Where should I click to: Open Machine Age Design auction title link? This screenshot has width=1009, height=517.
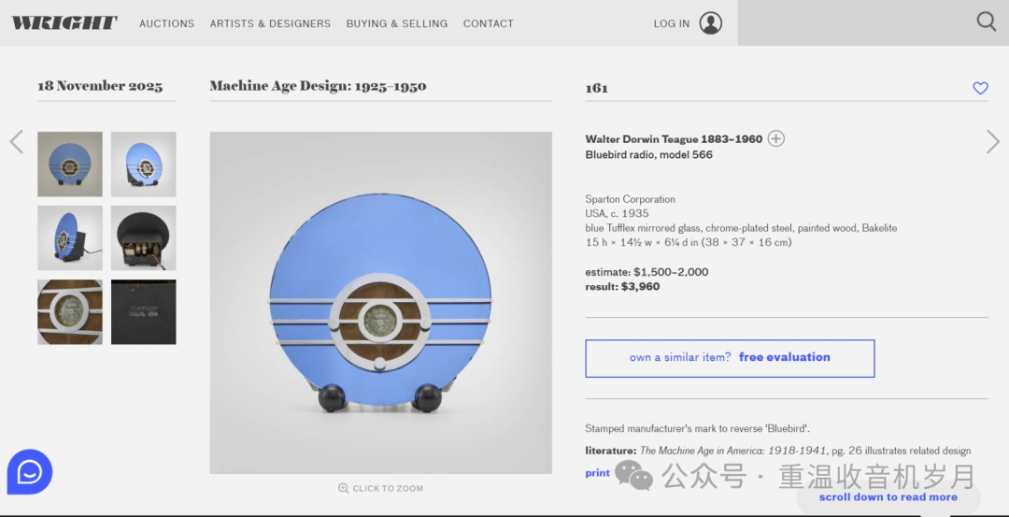pyautogui.click(x=318, y=86)
